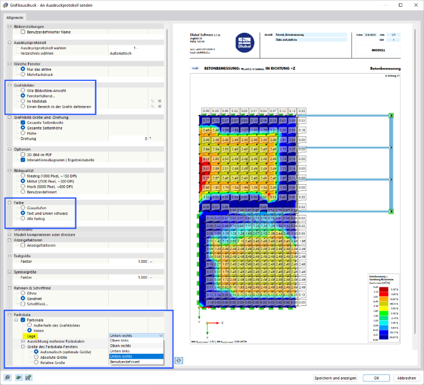Click the Grafikausdruck window title icon
424x385 pixels.
click(5, 5)
